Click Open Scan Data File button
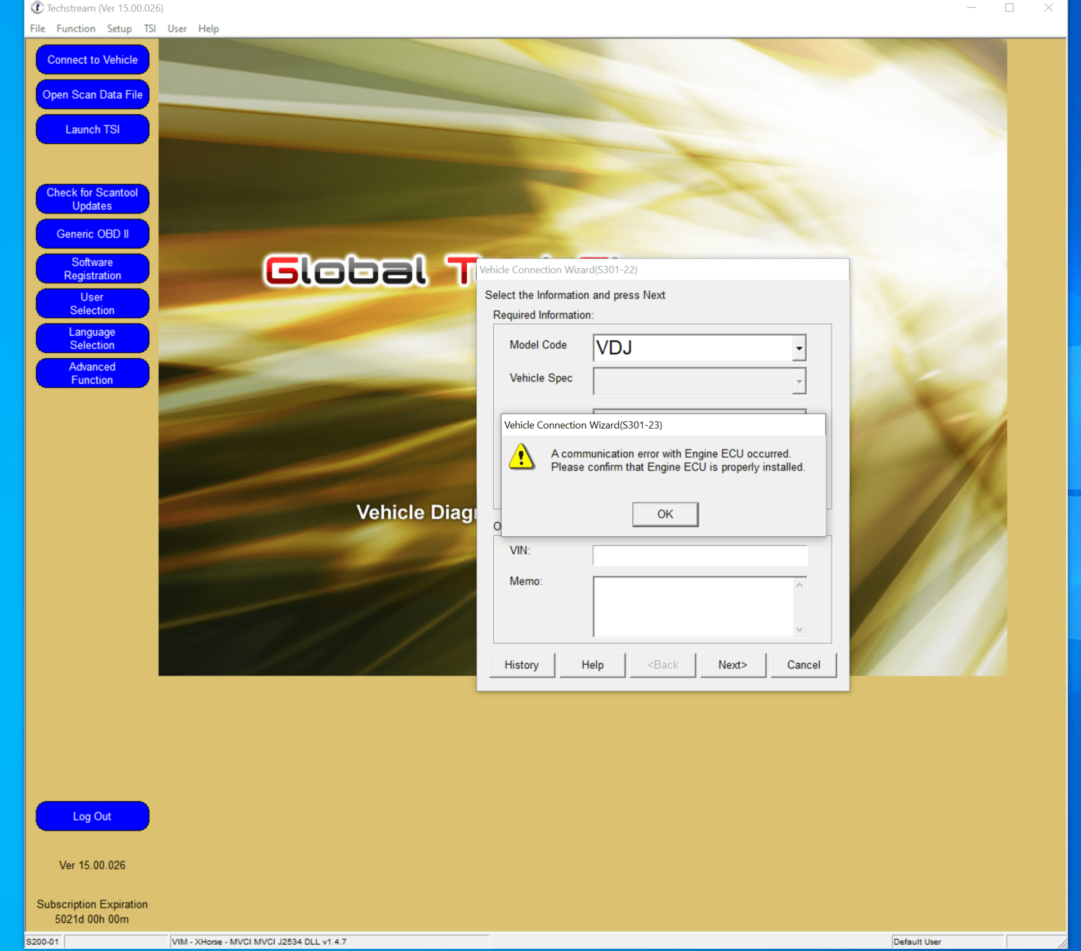Image resolution: width=1081 pixels, height=951 pixels. [x=92, y=95]
